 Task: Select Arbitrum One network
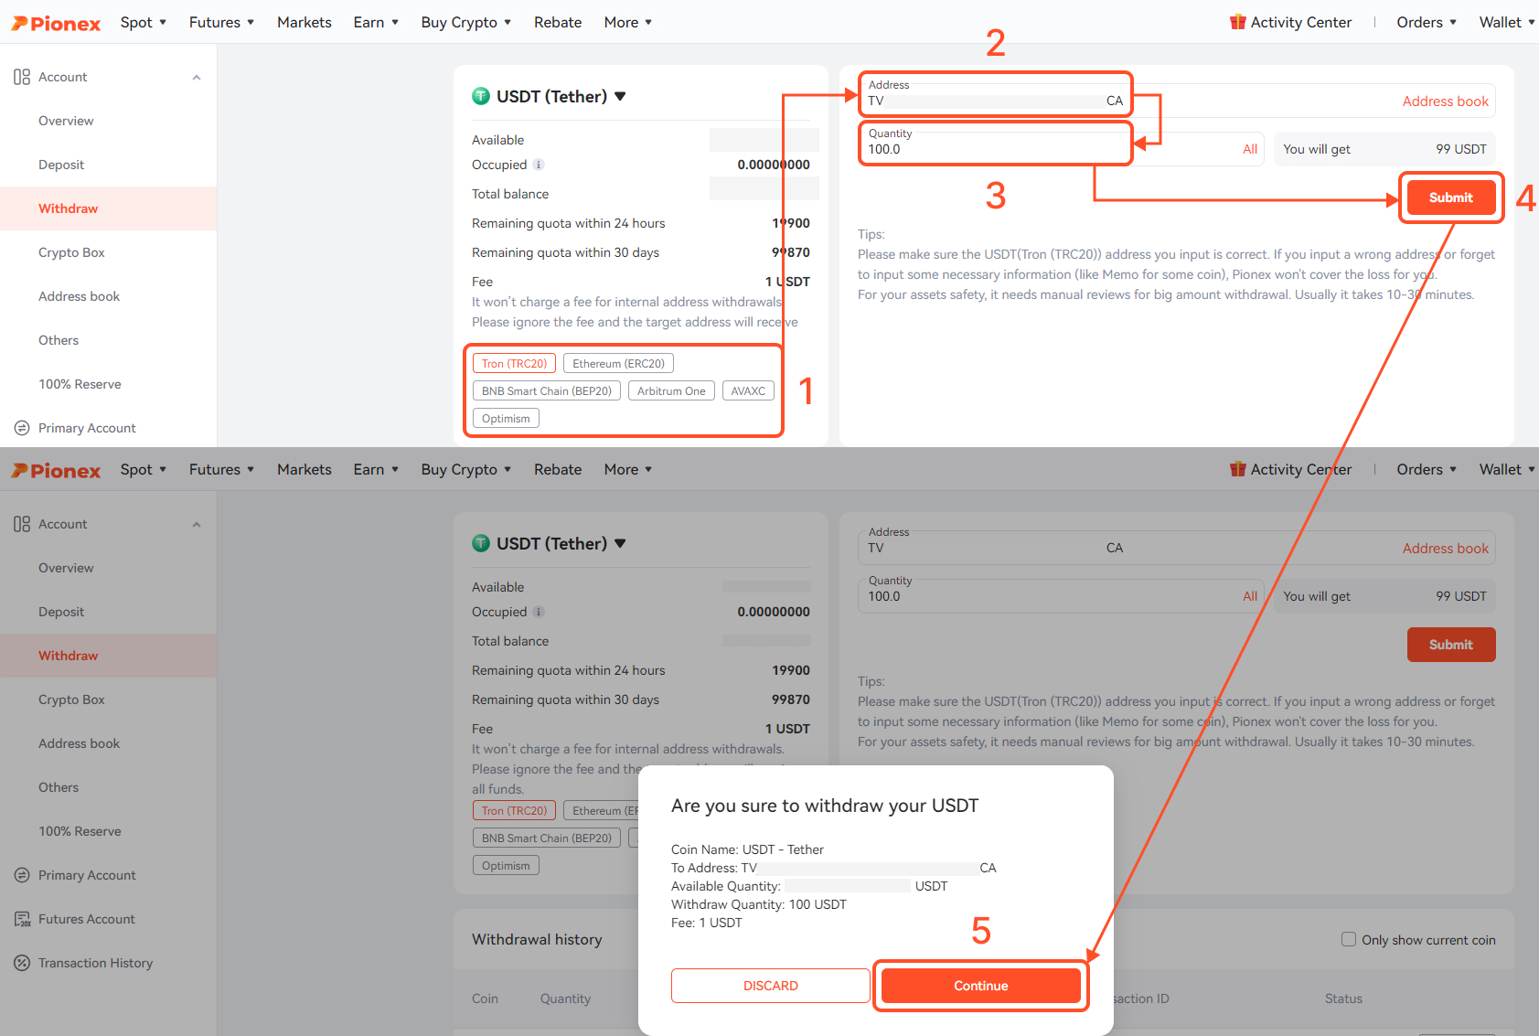pos(671,390)
